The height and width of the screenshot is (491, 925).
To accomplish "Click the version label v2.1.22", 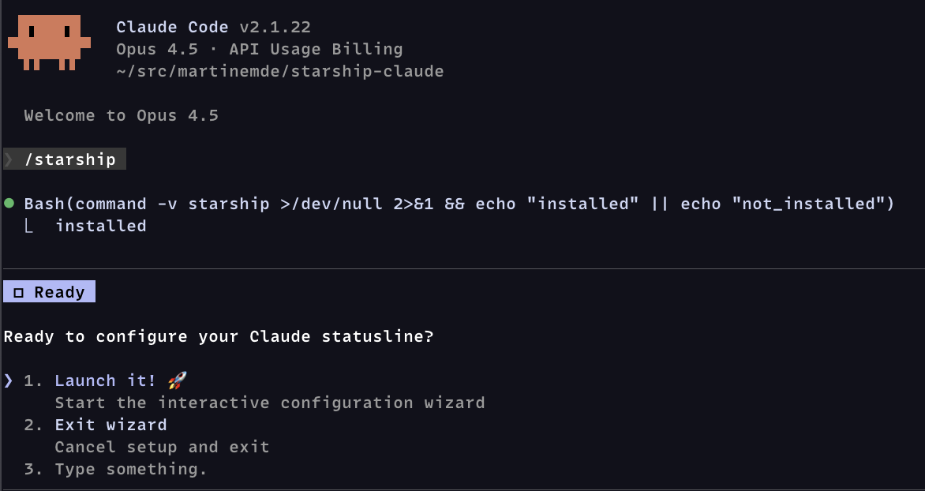I will (x=278, y=26).
